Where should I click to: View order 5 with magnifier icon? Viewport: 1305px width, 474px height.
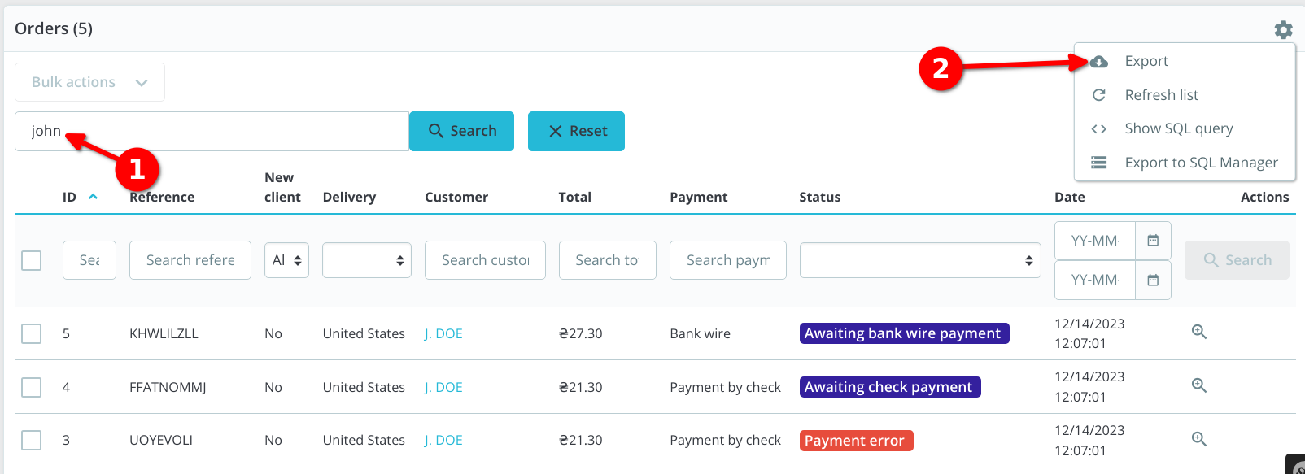click(x=1198, y=332)
